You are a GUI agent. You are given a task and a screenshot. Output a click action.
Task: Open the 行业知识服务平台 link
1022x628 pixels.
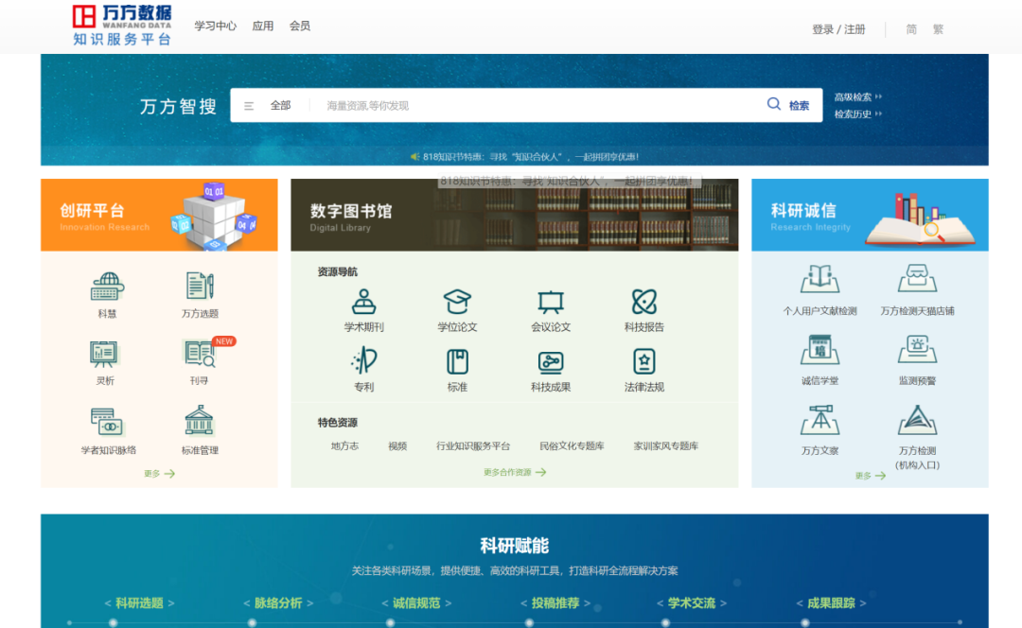point(473,446)
